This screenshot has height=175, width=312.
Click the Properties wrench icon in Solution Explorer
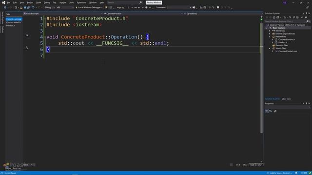pos(306,17)
